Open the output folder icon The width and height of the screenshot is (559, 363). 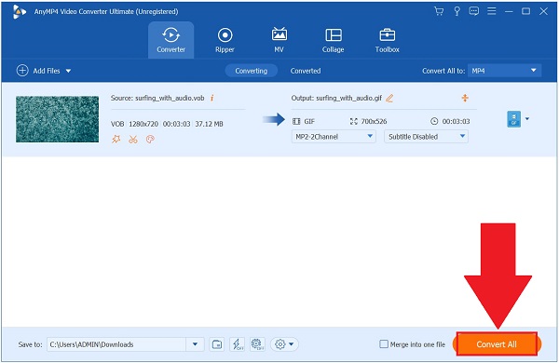tap(217, 344)
